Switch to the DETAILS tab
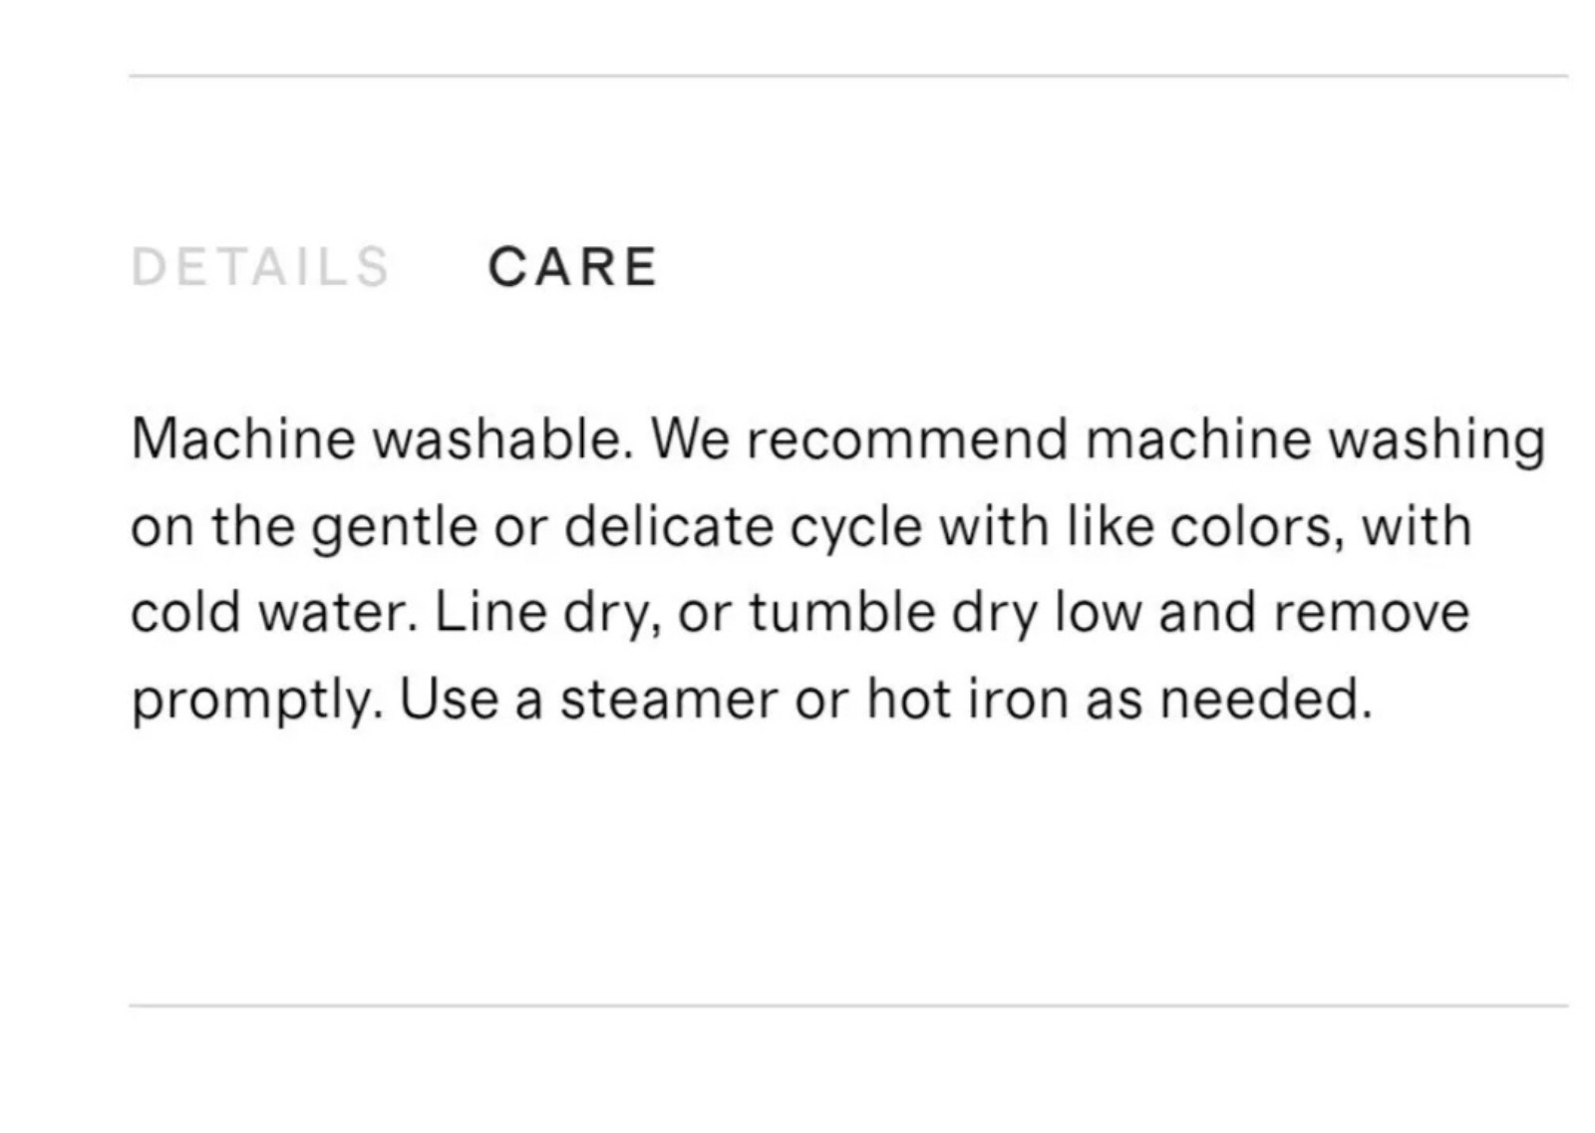1595x1133 pixels. click(260, 267)
